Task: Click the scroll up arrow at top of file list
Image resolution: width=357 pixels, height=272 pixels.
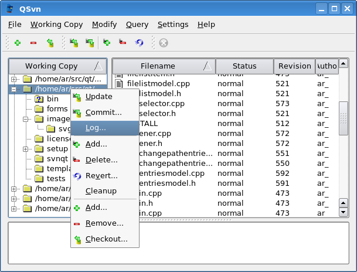Action: point(344,63)
